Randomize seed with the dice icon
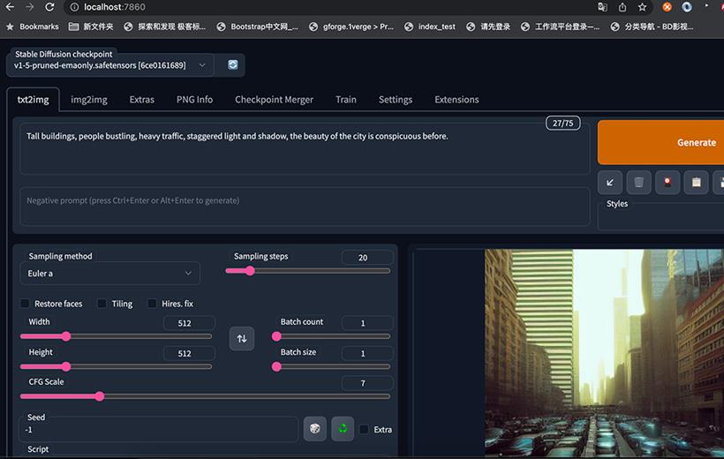Viewport: 724px width, 459px height. coord(315,429)
